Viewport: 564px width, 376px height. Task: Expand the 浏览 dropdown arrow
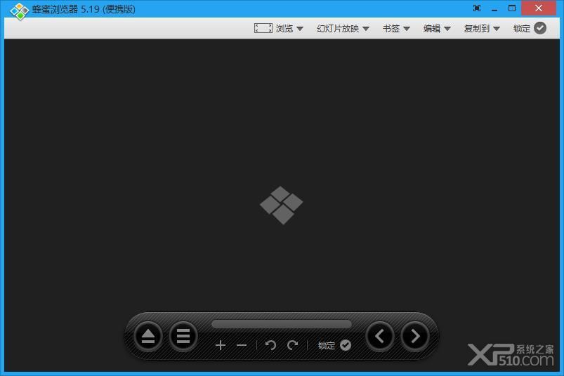[x=300, y=29]
